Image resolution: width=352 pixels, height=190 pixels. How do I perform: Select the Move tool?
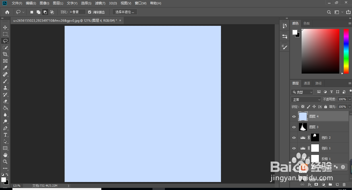5,27
